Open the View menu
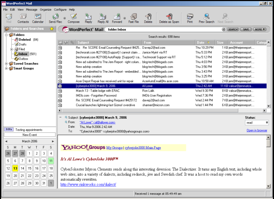 pyautogui.click(x=21, y=10)
